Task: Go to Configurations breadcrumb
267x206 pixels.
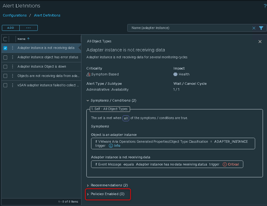Action: click(15, 15)
